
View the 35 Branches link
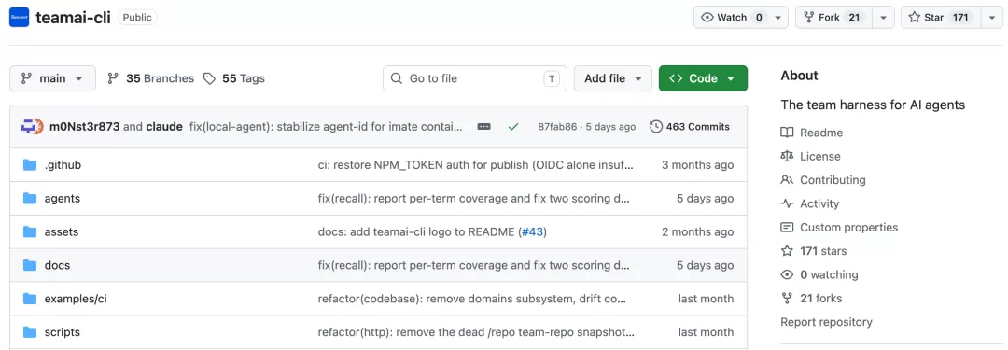(150, 78)
